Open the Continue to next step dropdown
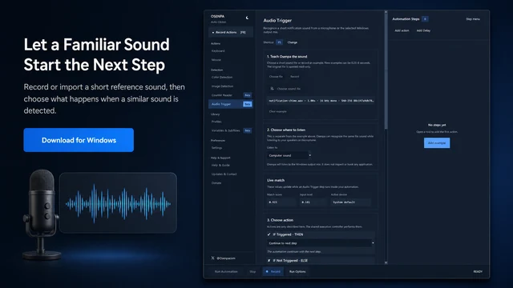Image resolution: width=513 pixels, height=288 pixels. tap(321, 243)
